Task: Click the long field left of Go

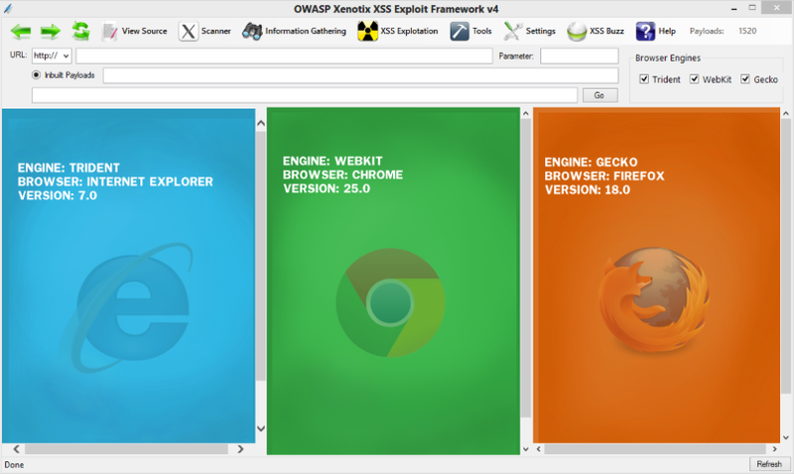Action: click(305, 95)
